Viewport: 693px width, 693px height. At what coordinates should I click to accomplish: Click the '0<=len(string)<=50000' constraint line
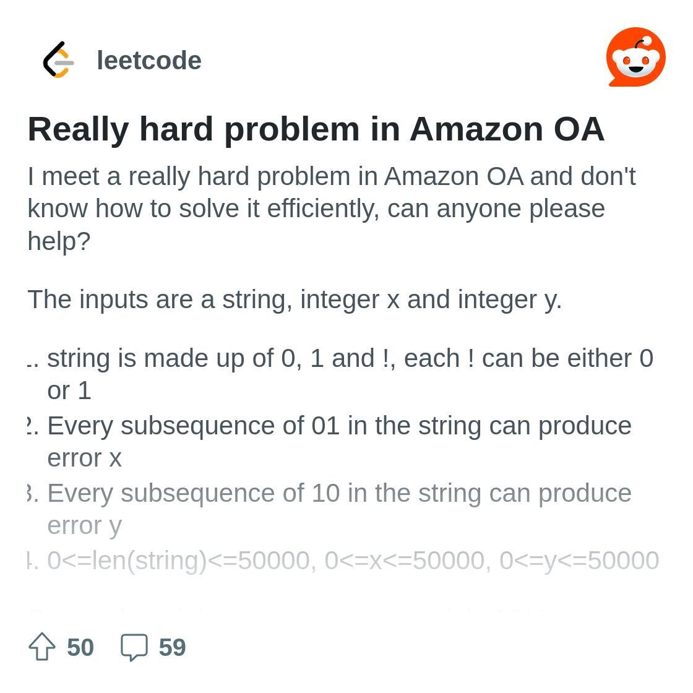coord(343,561)
